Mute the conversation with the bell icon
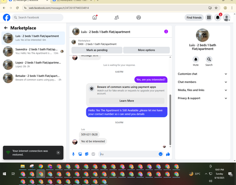 (x=196, y=59)
